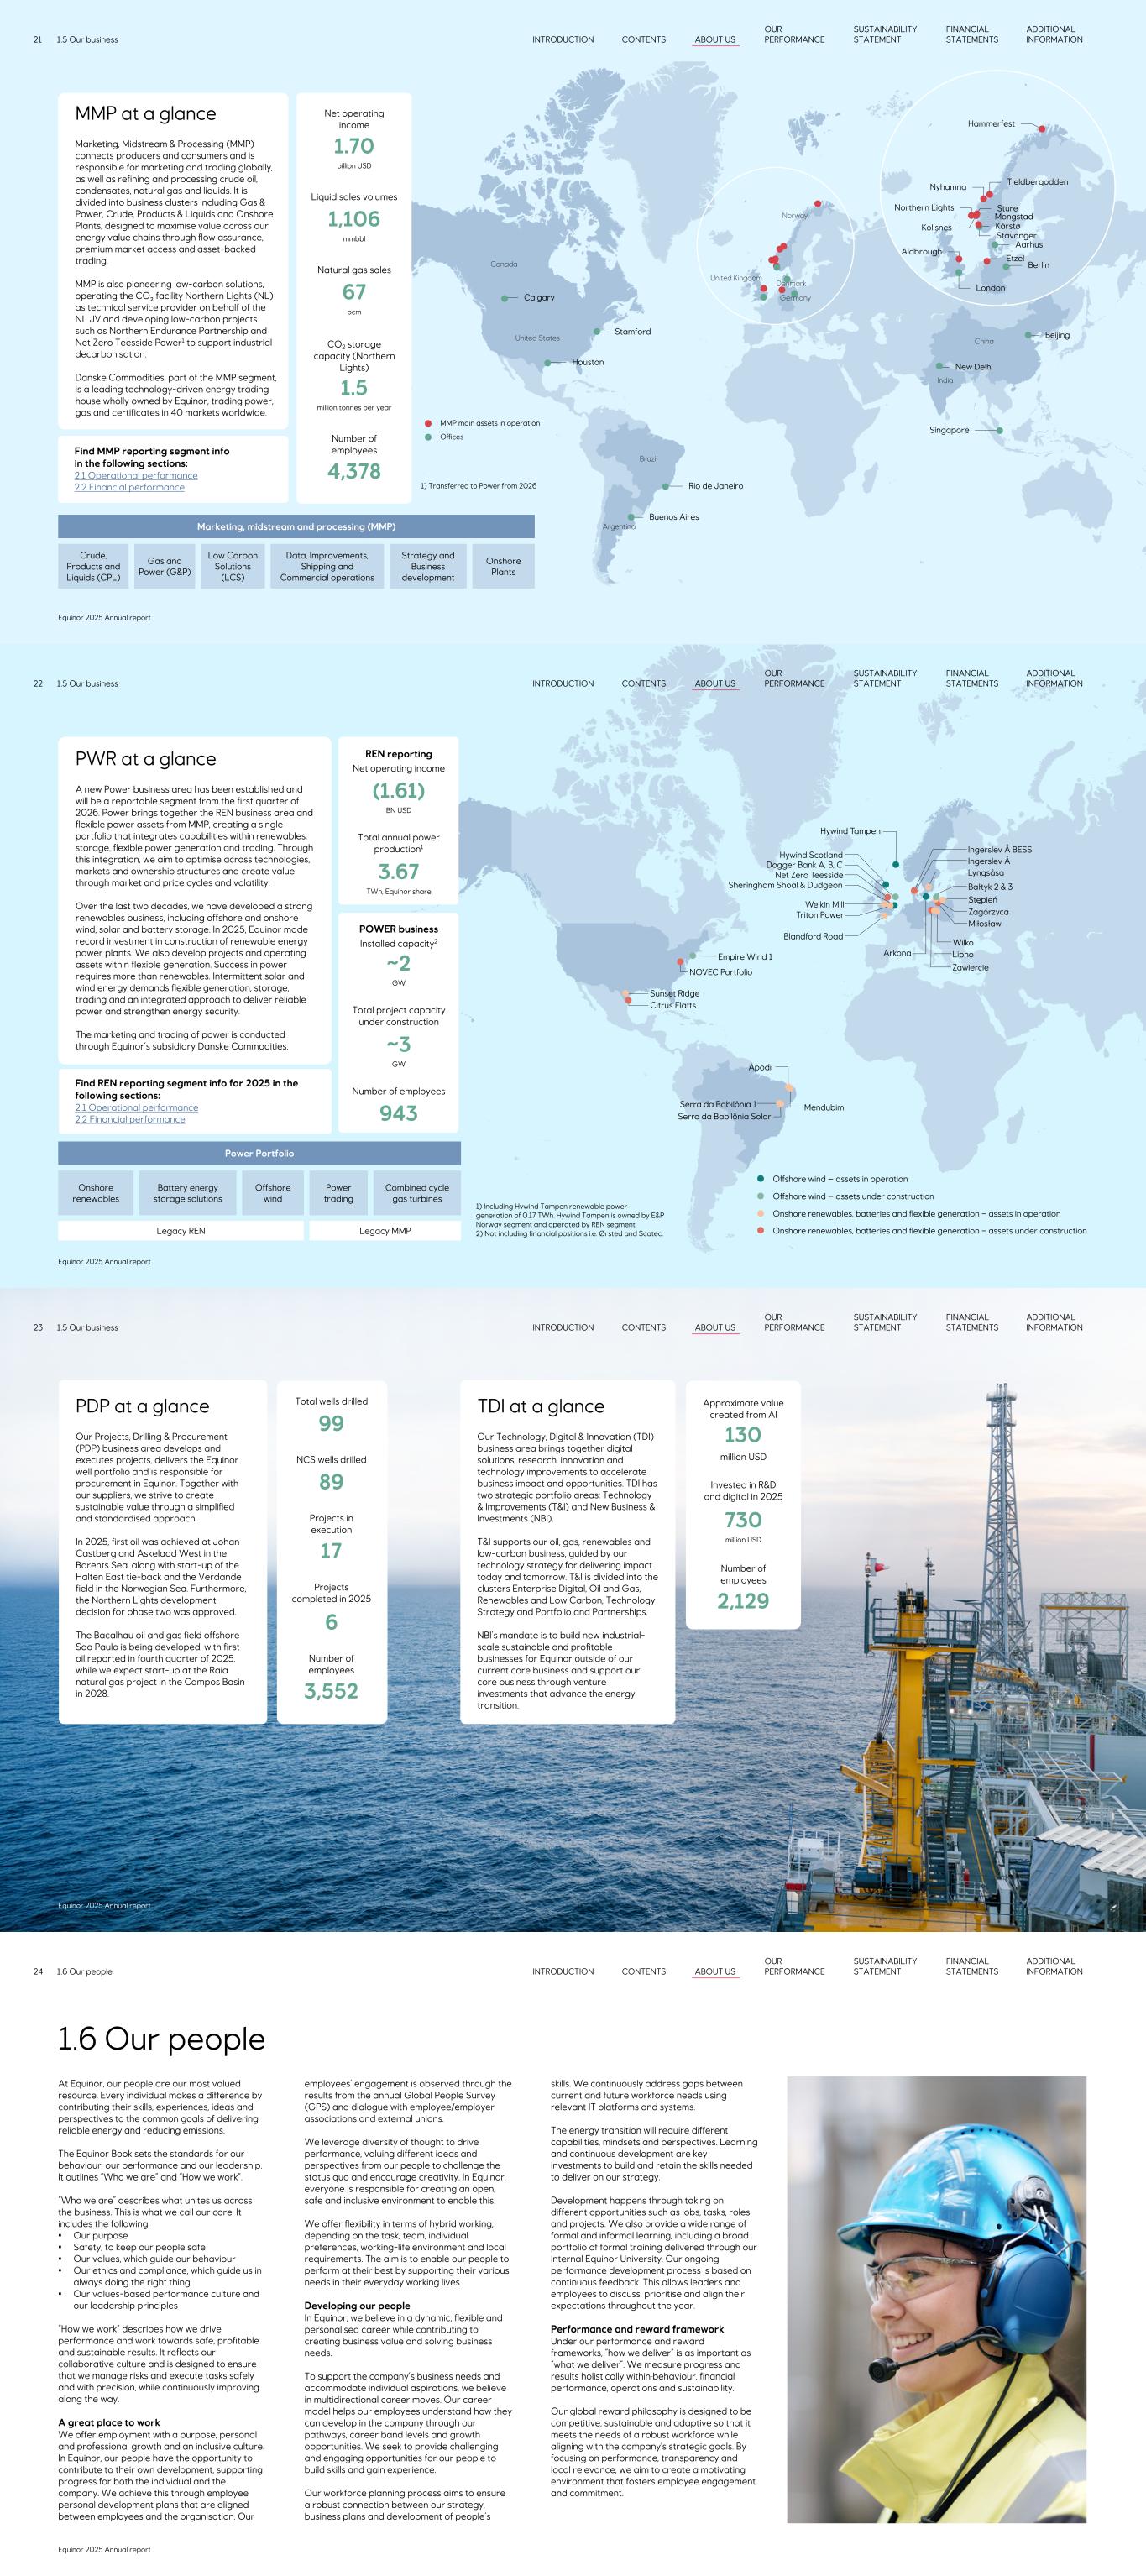Click the Battery energy storage solutions box
This screenshot has width=1146, height=2576.
[188, 1193]
